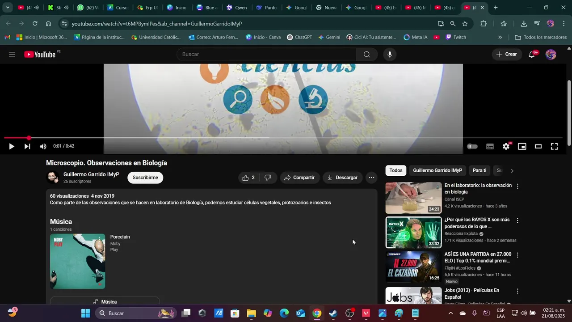
Task: Open a new browser tab
Action: tap(495, 8)
